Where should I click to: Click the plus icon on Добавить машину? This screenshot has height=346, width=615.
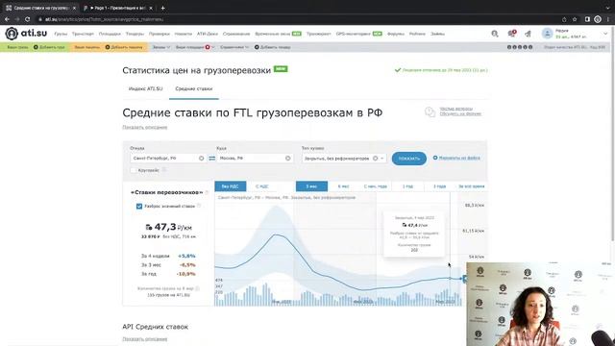(108, 47)
